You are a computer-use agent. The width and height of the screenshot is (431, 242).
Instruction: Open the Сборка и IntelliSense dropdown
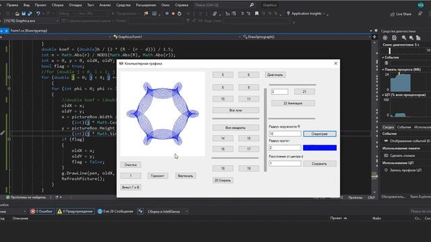[x=167, y=212]
